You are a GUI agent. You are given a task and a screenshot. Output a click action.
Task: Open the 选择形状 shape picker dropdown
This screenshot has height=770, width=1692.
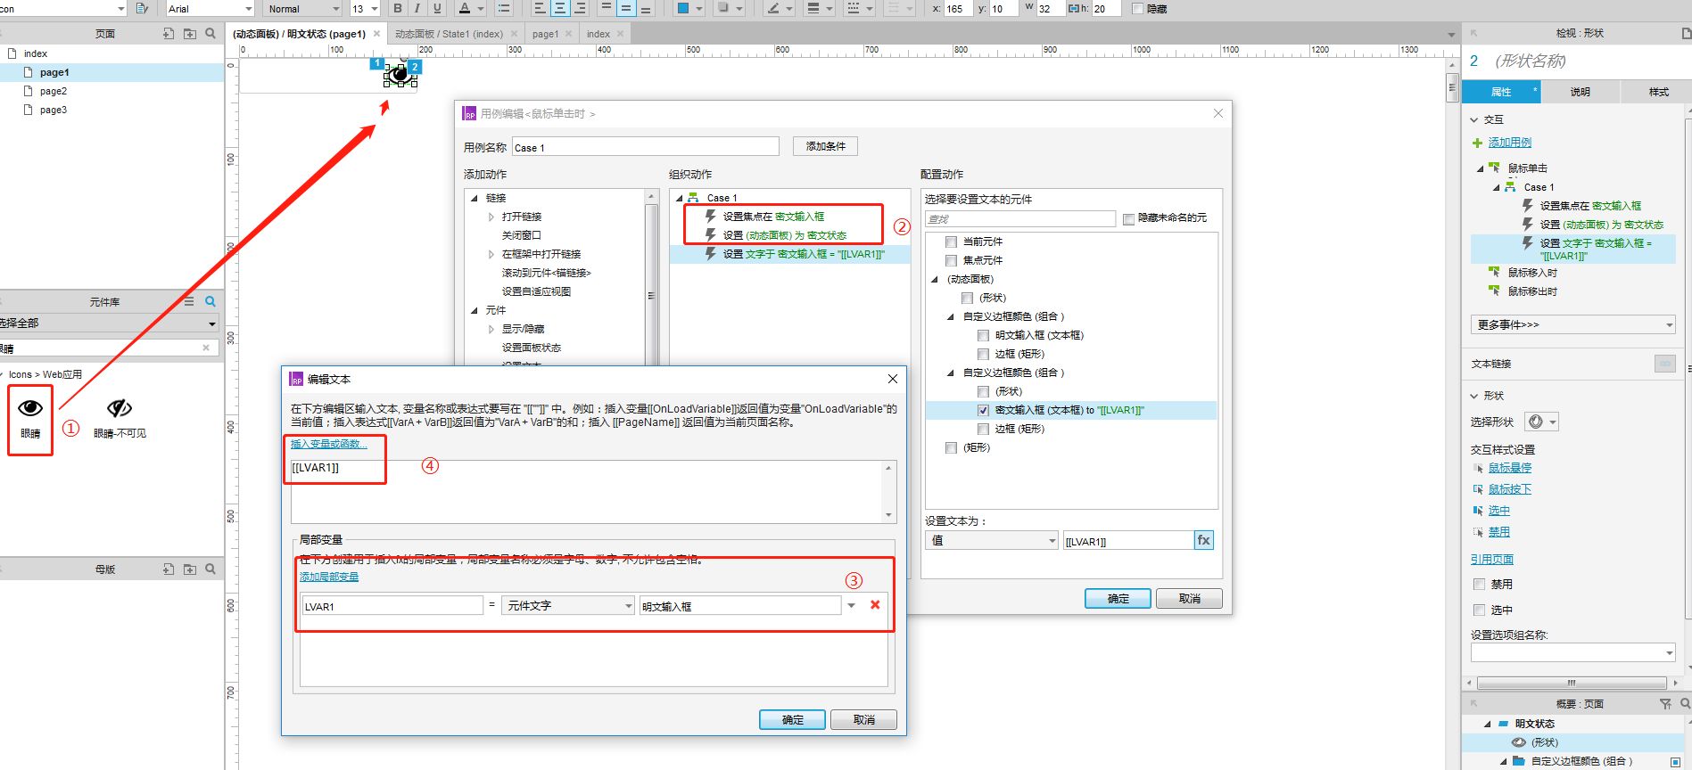click(1541, 422)
